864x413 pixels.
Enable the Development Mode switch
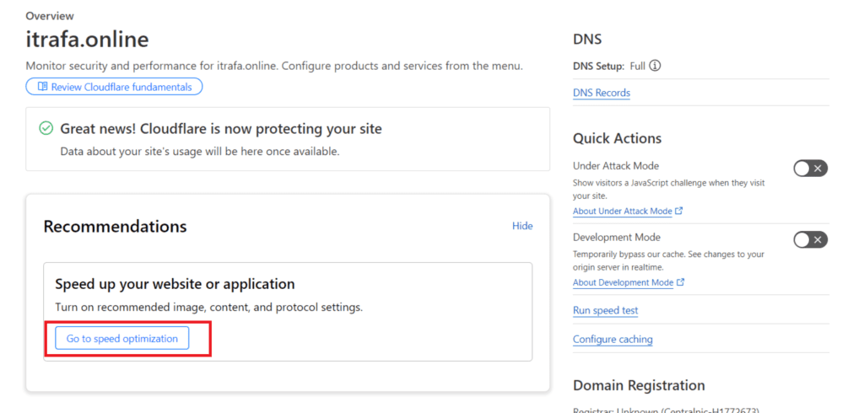coord(811,239)
